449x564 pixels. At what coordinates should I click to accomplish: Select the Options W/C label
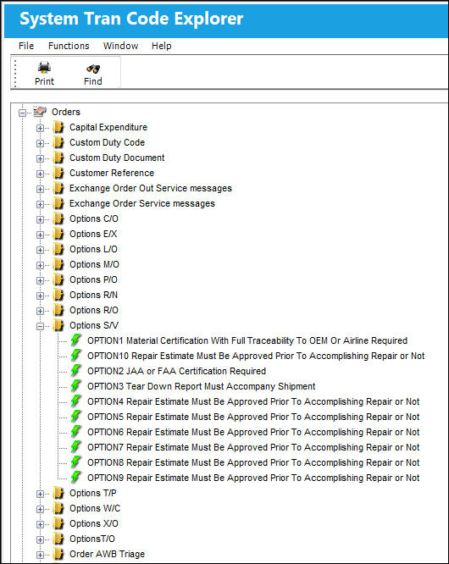[95, 508]
